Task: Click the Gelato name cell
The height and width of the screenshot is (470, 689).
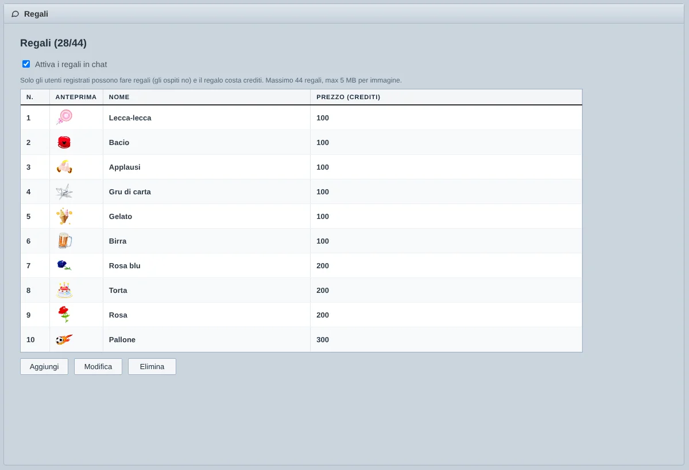Action: tap(207, 216)
